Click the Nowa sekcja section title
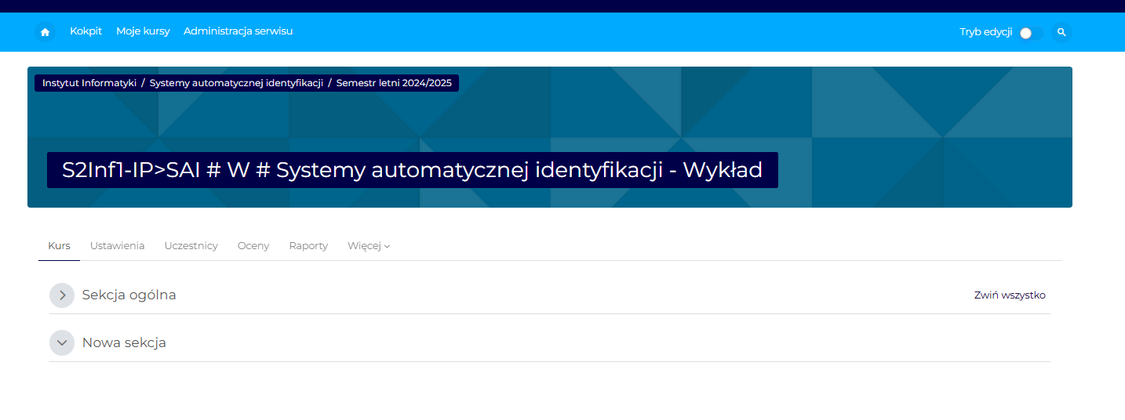Image resolution: width=1125 pixels, height=420 pixels. 124,343
